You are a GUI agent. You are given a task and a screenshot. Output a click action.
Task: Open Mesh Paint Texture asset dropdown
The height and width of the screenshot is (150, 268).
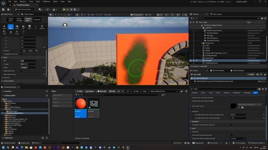[250, 105]
